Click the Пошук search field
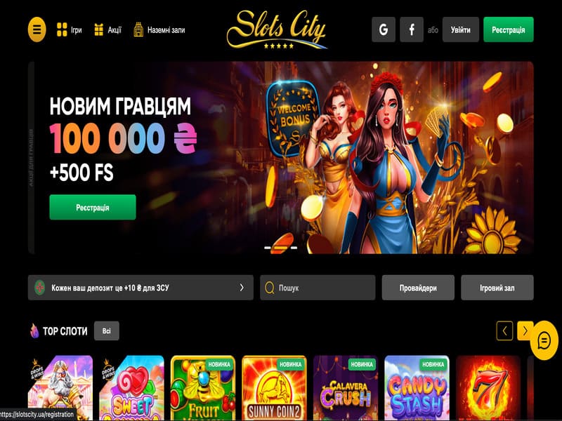The height and width of the screenshot is (421, 562). click(x=318, y=288)
